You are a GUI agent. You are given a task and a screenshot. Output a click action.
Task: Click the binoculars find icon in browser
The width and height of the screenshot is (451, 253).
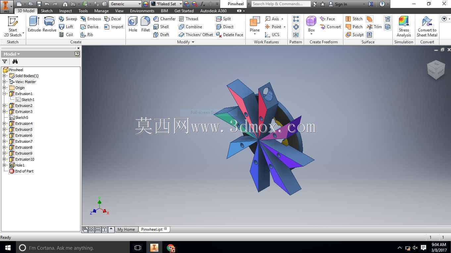coord(15,62)
